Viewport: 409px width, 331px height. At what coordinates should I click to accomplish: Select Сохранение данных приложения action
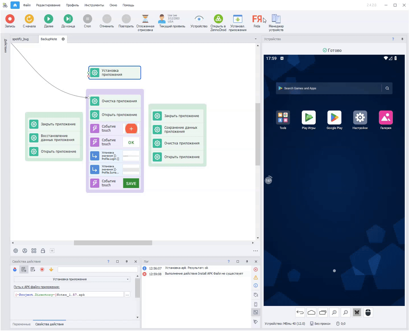[x=177, y=130]
